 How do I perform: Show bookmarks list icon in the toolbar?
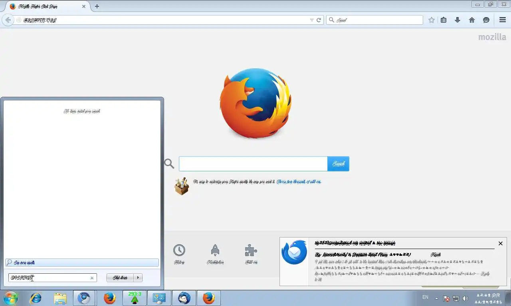444,20
